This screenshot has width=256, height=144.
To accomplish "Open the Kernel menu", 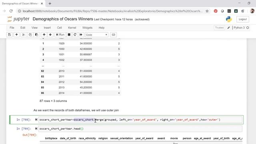I will (72, 28).
